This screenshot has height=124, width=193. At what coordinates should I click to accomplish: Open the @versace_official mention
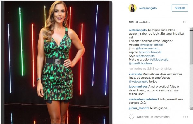151,45
